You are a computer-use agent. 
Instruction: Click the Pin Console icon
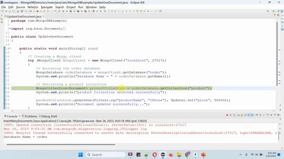pyautogui.click(x=256, y=115)
